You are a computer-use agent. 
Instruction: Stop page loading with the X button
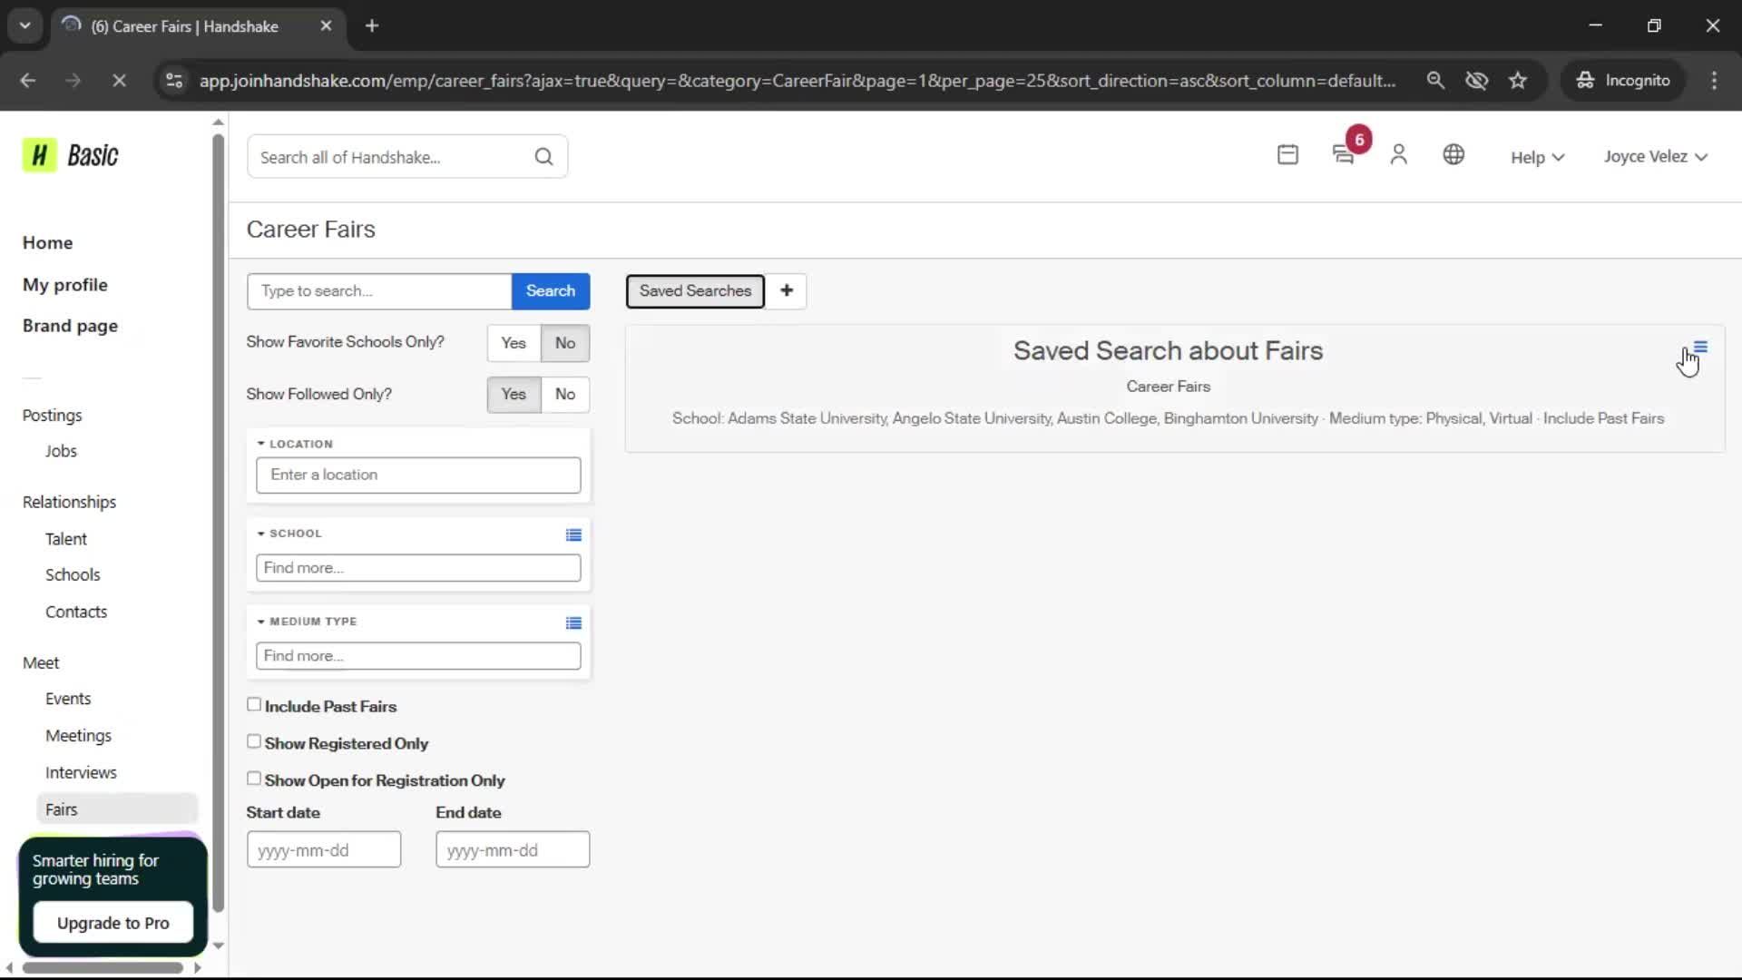pos(119,81)
